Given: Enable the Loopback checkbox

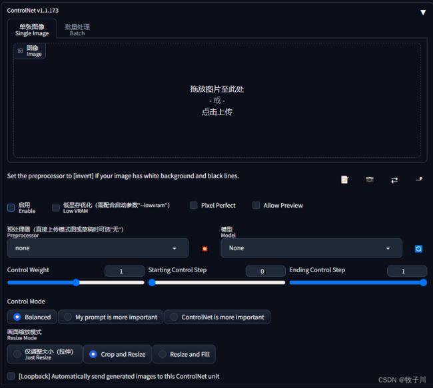Looking at the screenshot, I should [x=11, y=376].
